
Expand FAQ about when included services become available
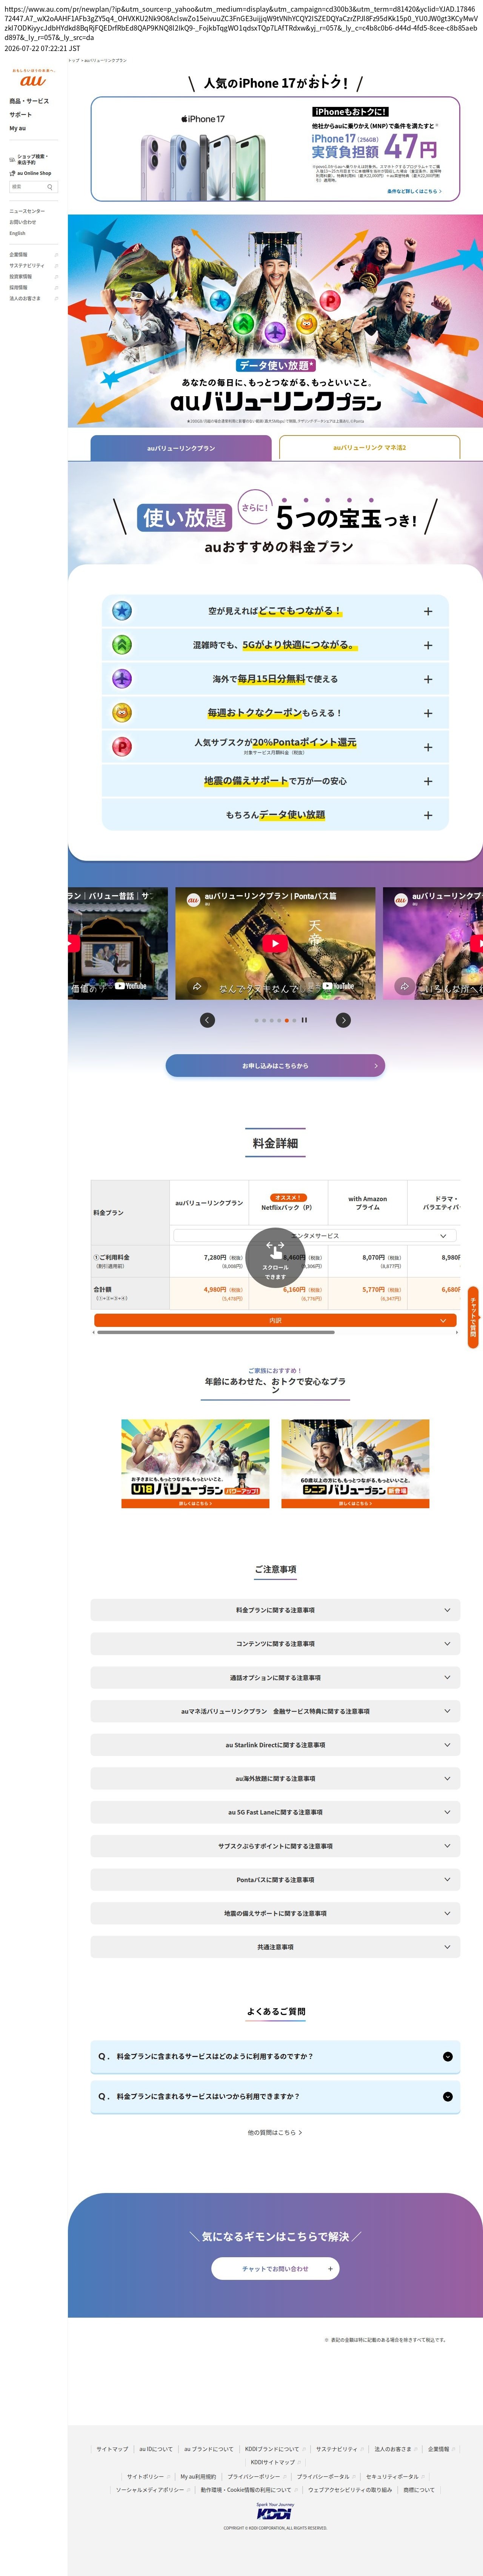point(275,2097)
